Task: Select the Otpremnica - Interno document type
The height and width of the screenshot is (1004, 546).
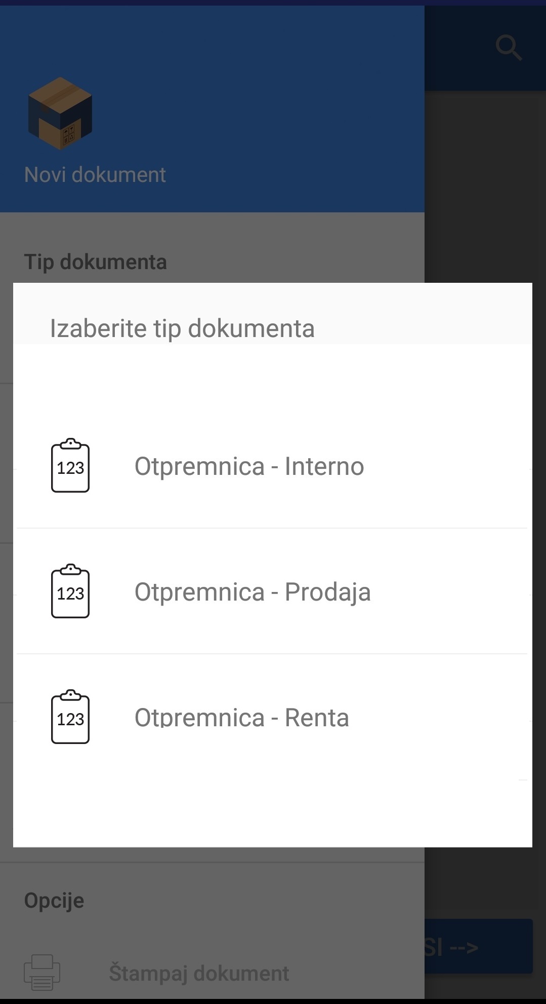Action: click(249, 466)
